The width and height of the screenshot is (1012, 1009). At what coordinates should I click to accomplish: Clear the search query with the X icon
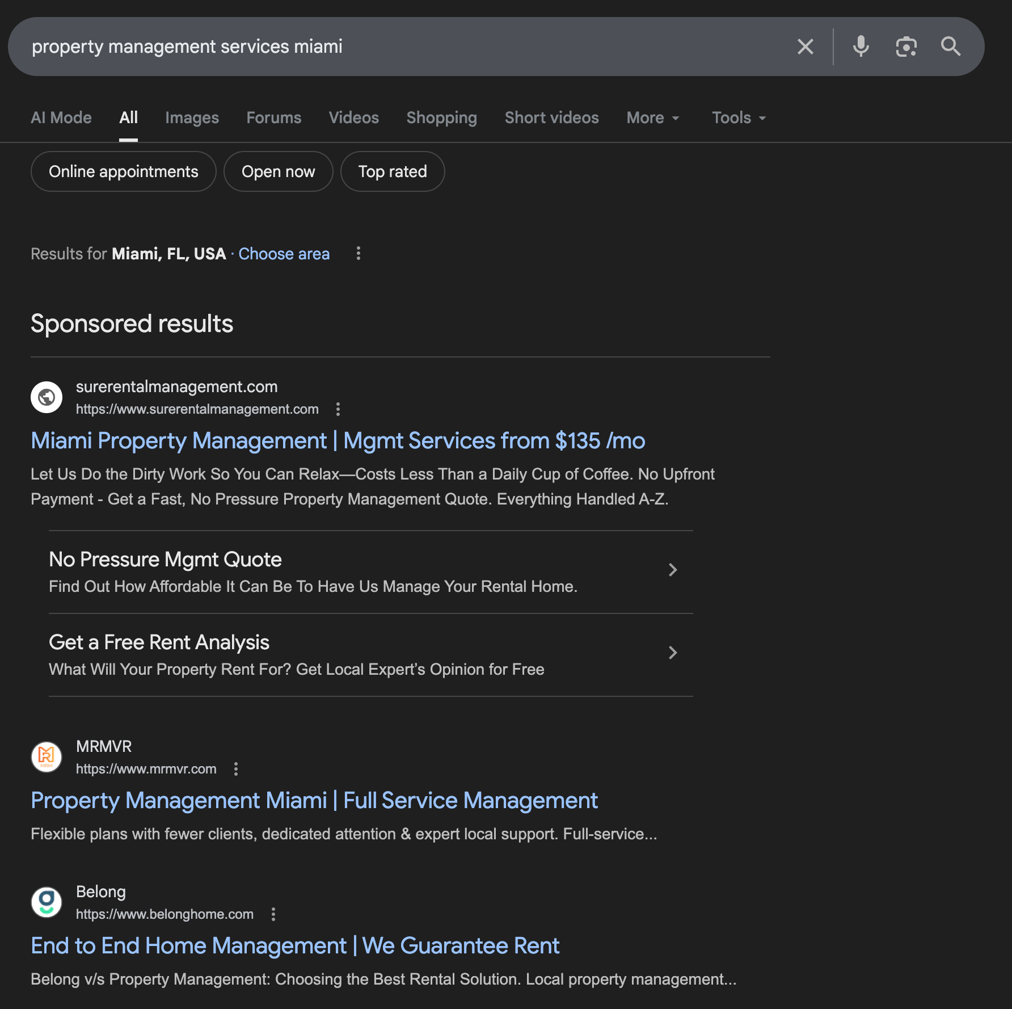805,47
